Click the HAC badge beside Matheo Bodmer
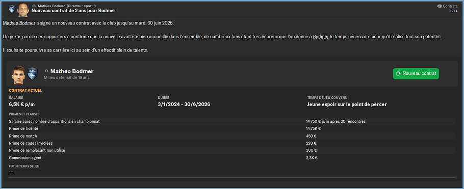The image size is (464, 189). 32,74
